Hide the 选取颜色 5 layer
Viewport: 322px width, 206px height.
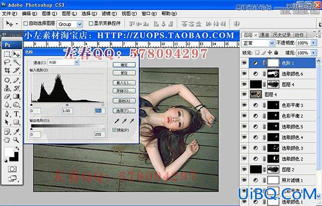pos(244,127)
